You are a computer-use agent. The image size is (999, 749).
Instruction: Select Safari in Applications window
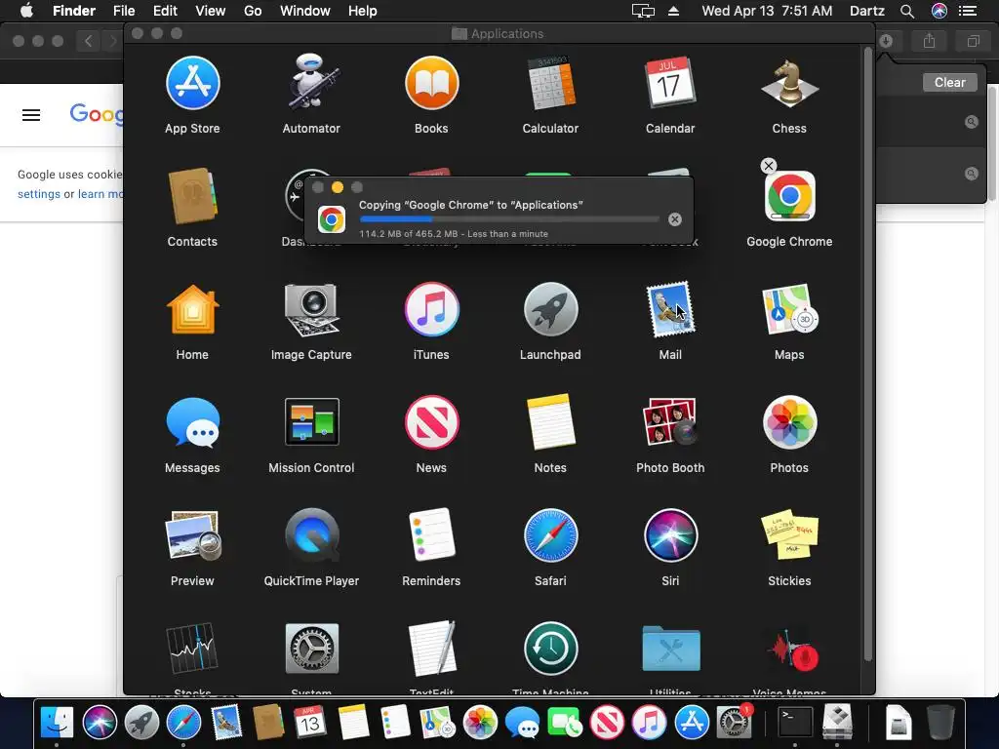click(x=550, y=535)
